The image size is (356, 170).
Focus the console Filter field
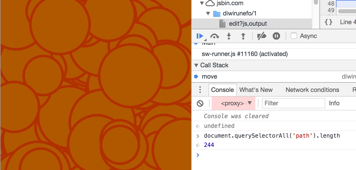pyautogui.click(x=293, y=103)
